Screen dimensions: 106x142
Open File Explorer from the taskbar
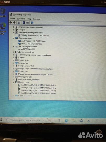pos(74,121)
